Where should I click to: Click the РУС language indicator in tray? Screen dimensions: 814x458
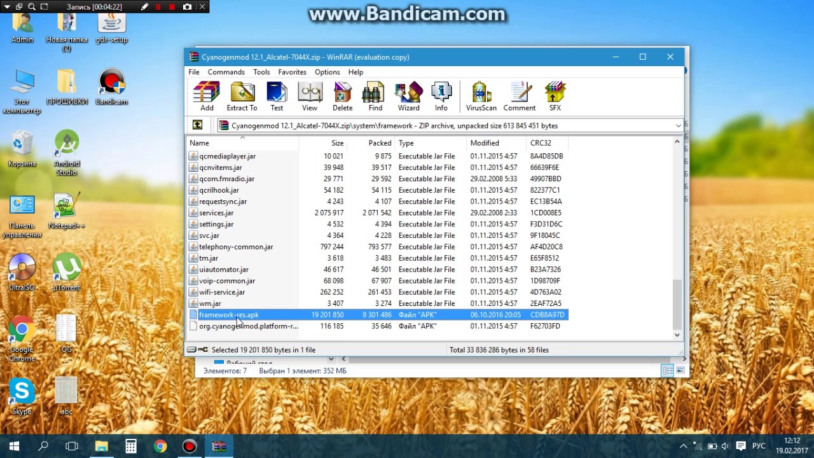[x=759, y=446]
